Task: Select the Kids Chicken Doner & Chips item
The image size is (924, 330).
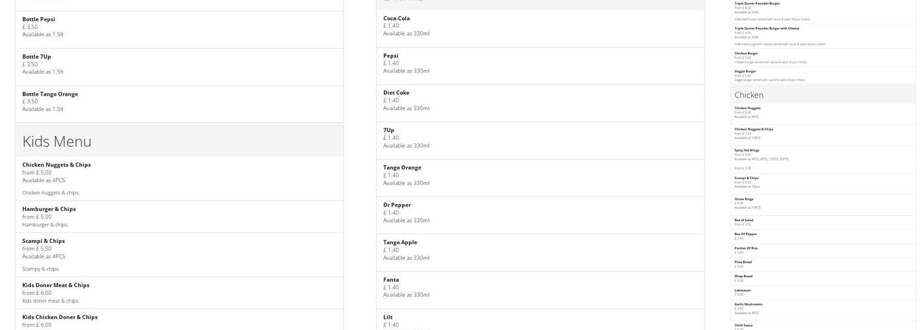Action: [59, 317]
